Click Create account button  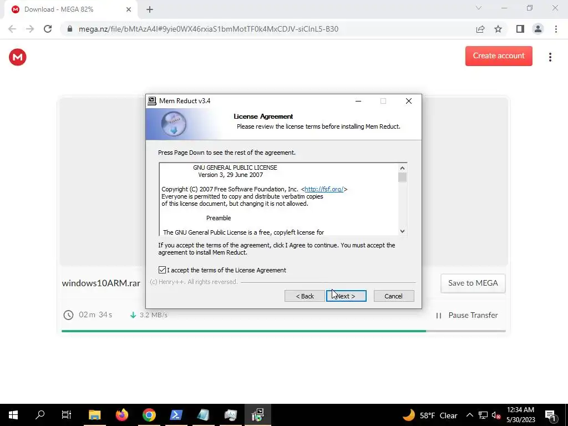pyautogui.click(x=499, y=56)
